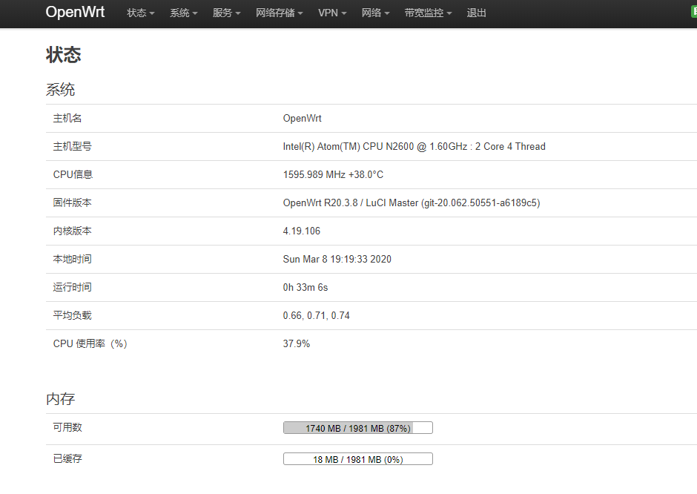Screen dimensions: 697x494
Task: Click the firmware version text
Action: pyautogui.click(x=411, y=202)
